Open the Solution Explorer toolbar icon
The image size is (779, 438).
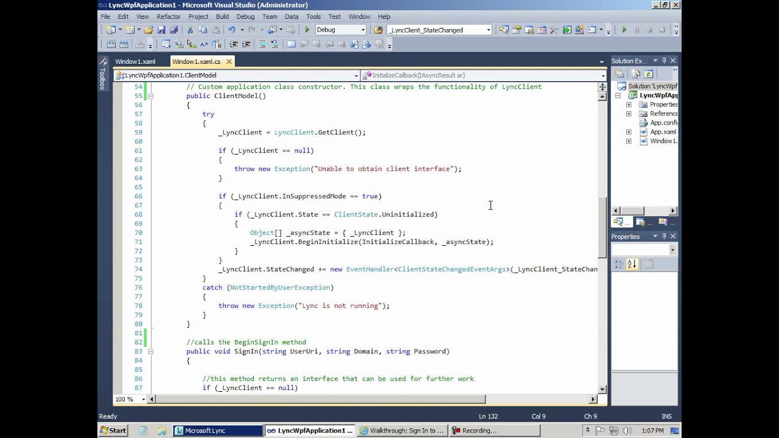tap(504, 30)
